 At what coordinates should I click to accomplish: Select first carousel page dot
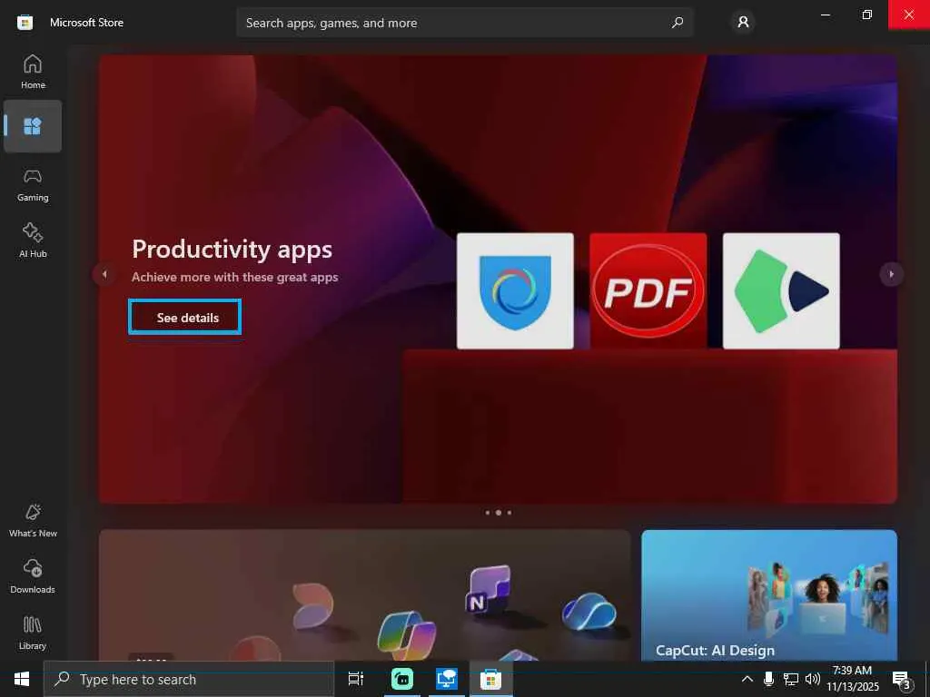[x=488, y=513]
